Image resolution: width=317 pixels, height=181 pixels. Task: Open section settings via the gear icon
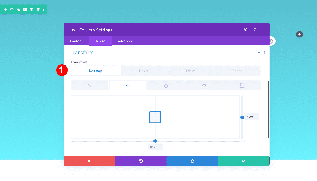[12, 9]
